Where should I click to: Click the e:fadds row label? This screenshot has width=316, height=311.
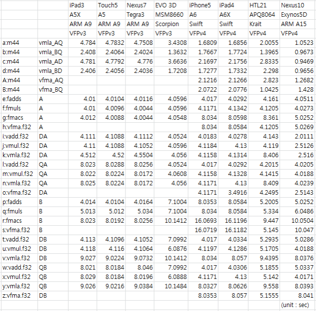(x=19, y=99)
